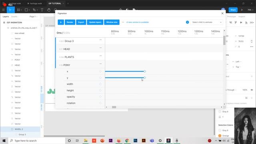The image size is (256, 144).
Task: Click the Render button in Figmotion
Action: click(70, 22)
